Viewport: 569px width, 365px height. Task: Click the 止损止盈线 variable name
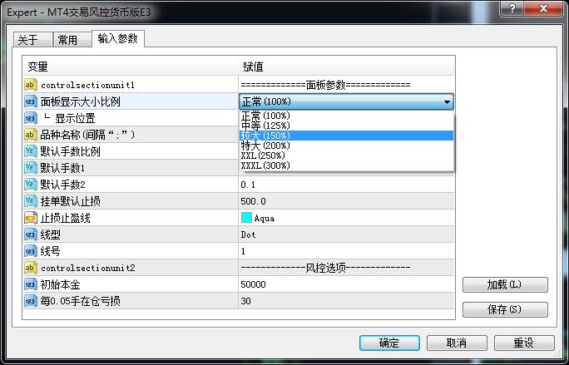66,218
